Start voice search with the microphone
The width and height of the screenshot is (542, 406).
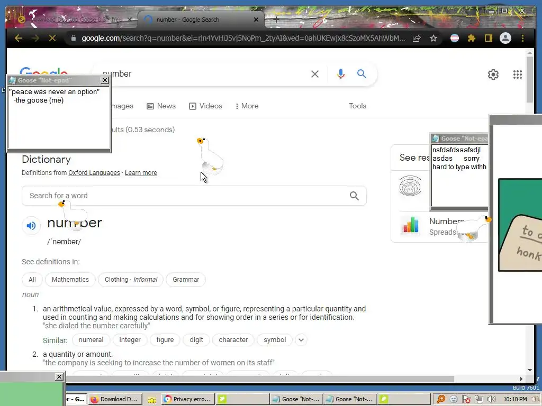click(x=340, y=74)
